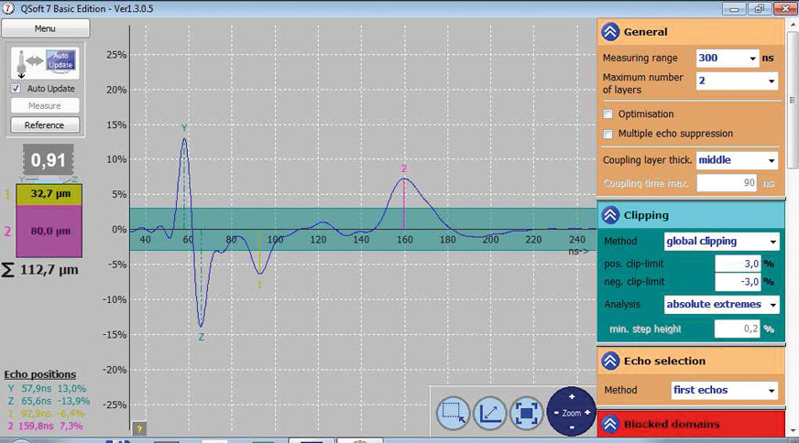
Task: Click the rectangle selection zoom icon
Action: (453, 413)
